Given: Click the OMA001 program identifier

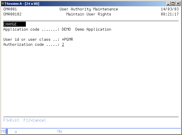Looking at the screenshot, I should tap(10, 9).
